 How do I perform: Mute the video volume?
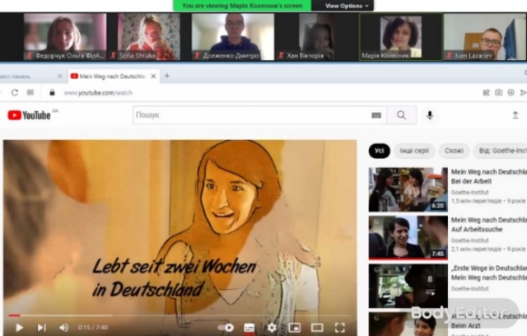(63, 327)
